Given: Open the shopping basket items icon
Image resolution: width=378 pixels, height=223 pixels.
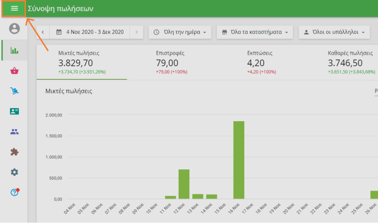Looking at the screenshot, I should pos(15,71).
